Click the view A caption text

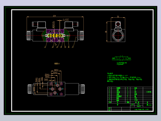click(57, 64)
